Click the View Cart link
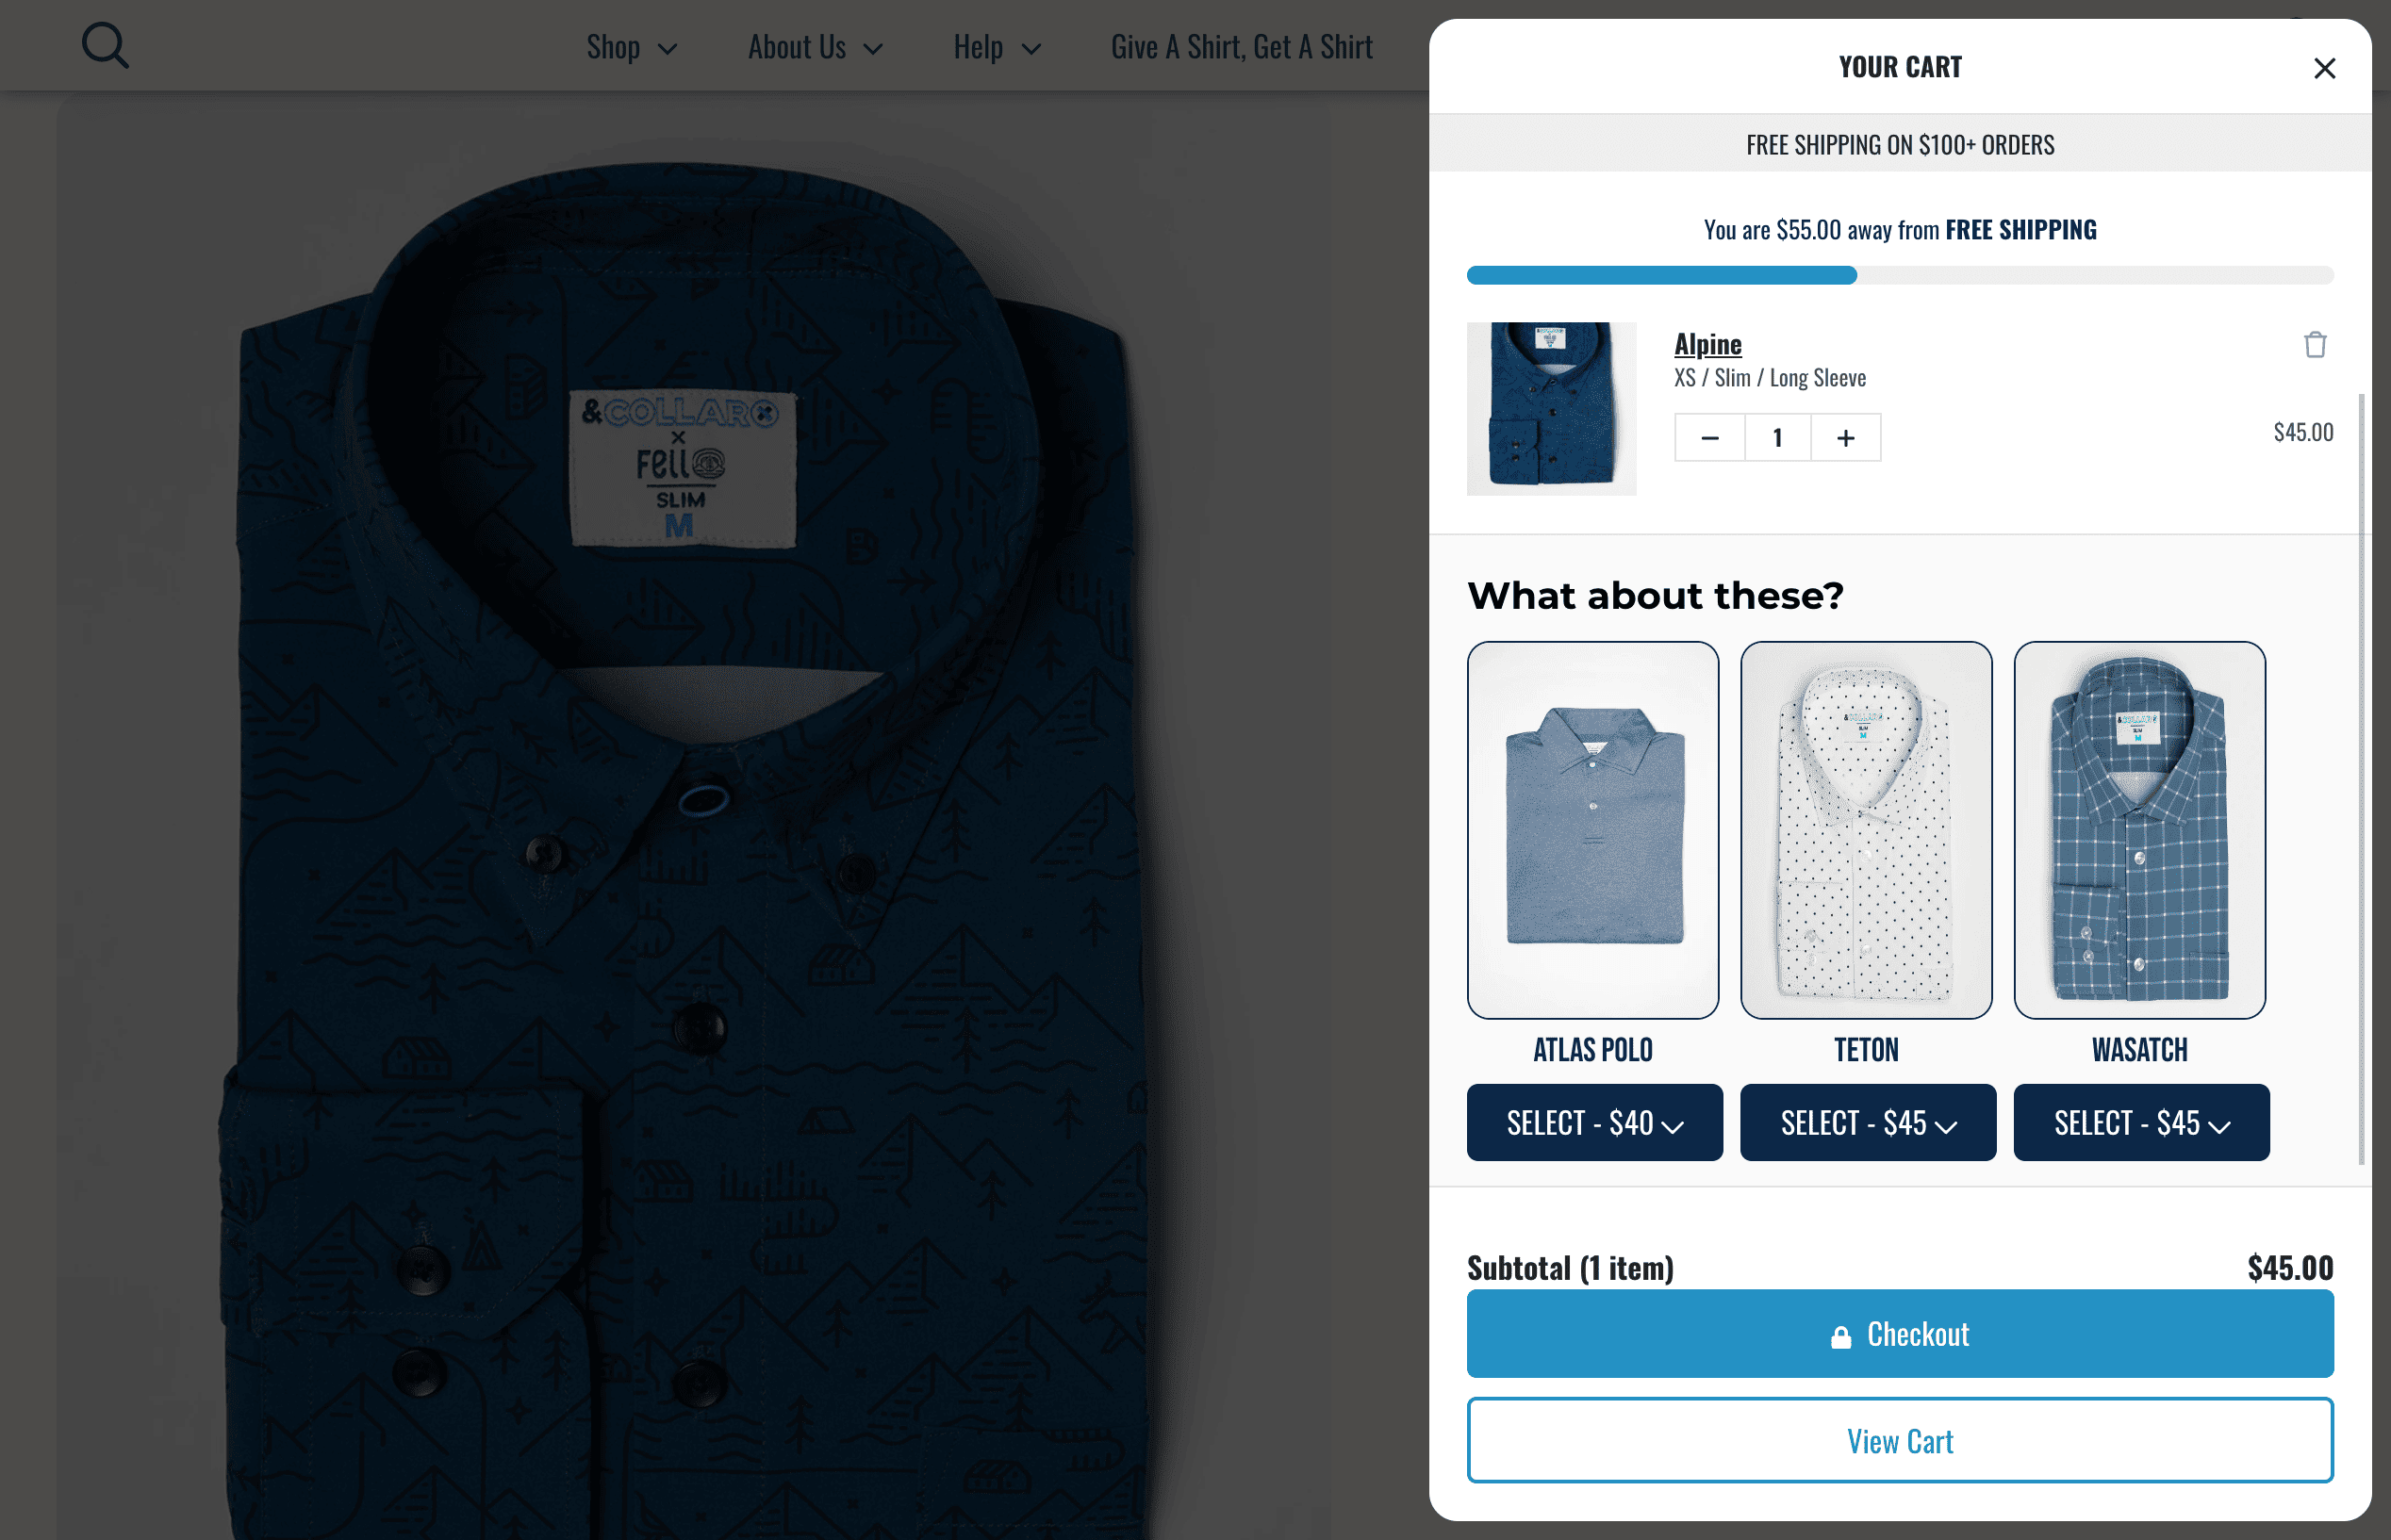The width and height of the screenshot is (2391, 1540). point(1900,1441)
